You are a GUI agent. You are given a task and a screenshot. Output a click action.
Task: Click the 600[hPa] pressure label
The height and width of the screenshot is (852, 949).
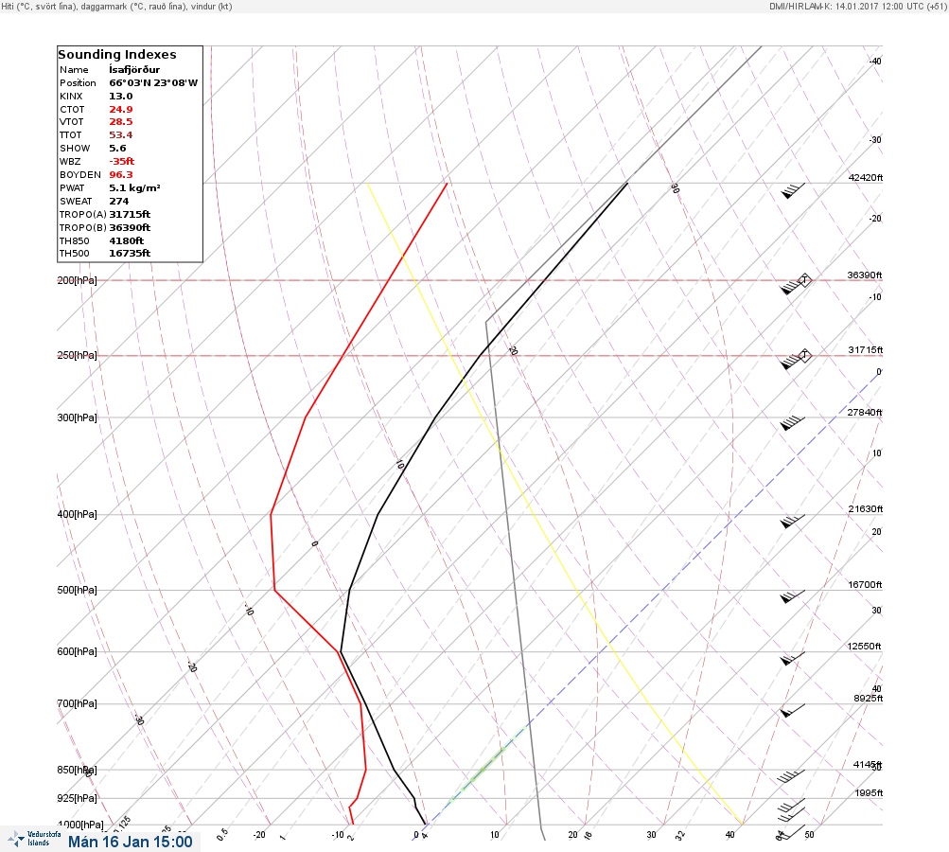pos(77,651)
